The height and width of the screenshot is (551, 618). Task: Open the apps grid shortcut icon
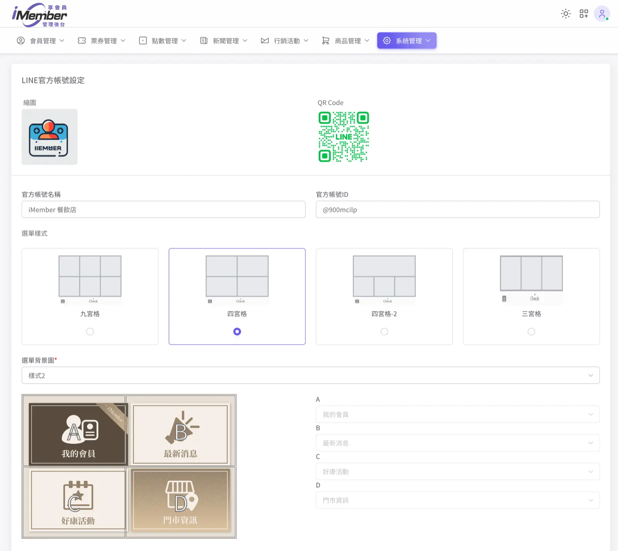584,14
